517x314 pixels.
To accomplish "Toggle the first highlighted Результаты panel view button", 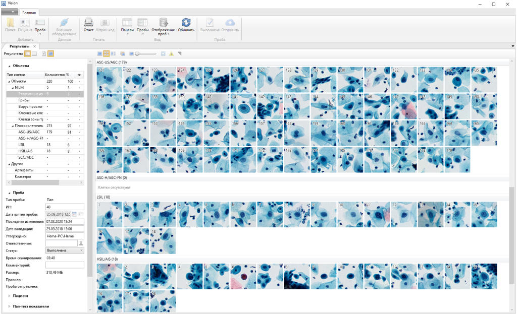I will pyautogui.click(x=28, y=53).
